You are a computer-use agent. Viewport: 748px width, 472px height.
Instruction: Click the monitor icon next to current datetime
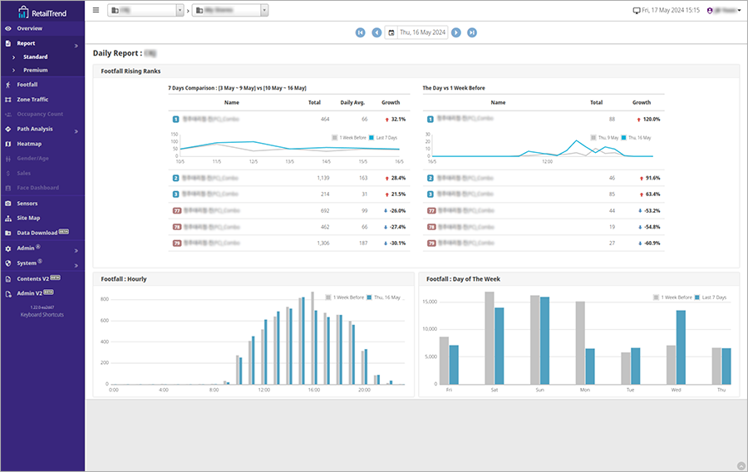[x=637, y=11]
